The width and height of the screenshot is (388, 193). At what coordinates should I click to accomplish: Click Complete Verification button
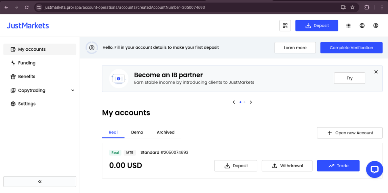click(x=351, y=48)
